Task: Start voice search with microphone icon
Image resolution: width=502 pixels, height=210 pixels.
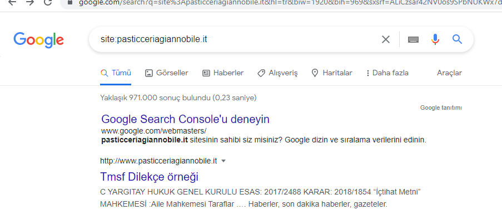Action: click(x=435, y=39)
